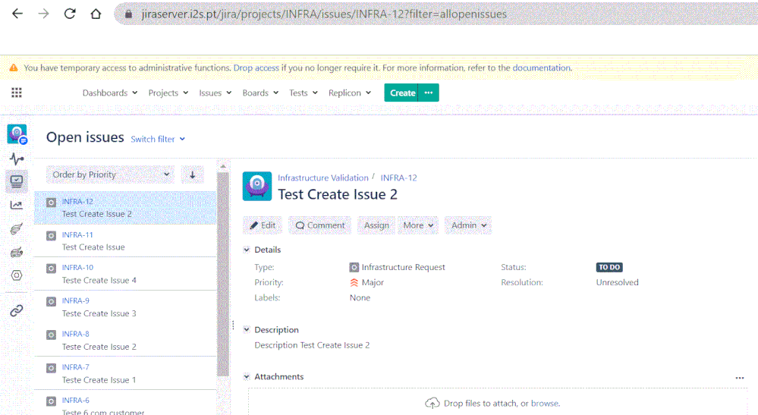Toggle sort direction with down arrow
Image resolution: width=758 pixels, height=415 pixels.
pos(193,175)
